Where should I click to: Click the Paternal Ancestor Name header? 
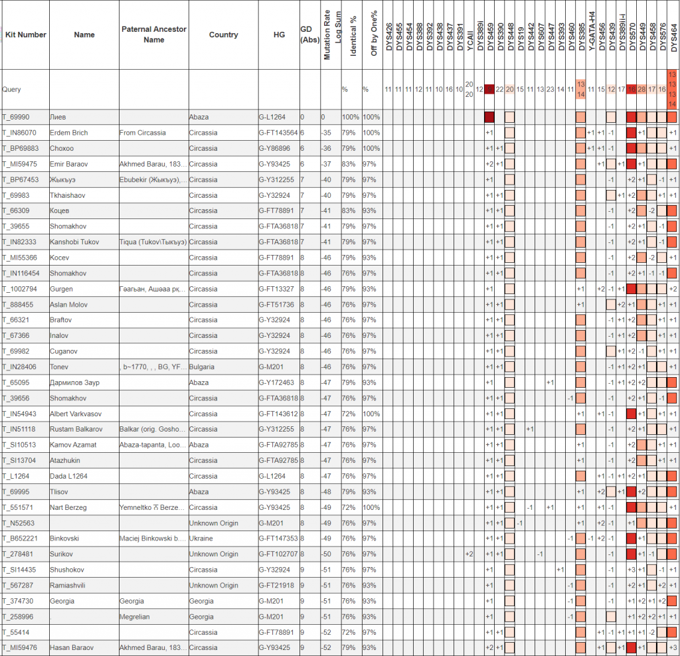click(x=154, y=35)
